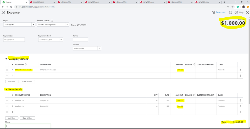Bookmark this page with the star icon

[x=232, y=7]
